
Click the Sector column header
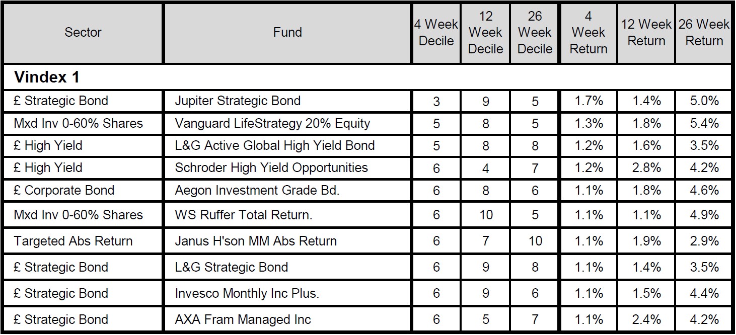[83, 33]
